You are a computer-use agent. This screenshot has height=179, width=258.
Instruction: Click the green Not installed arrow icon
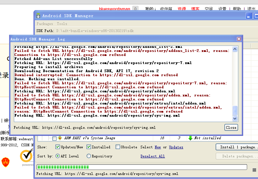[x=190, y=138]
